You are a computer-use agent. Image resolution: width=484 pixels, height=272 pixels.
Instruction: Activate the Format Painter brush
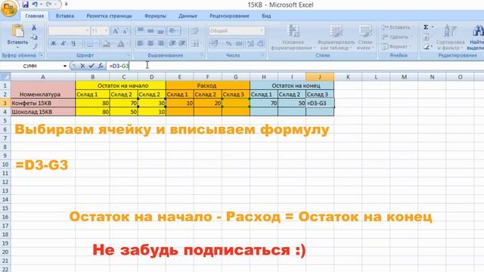coord(34,46)
